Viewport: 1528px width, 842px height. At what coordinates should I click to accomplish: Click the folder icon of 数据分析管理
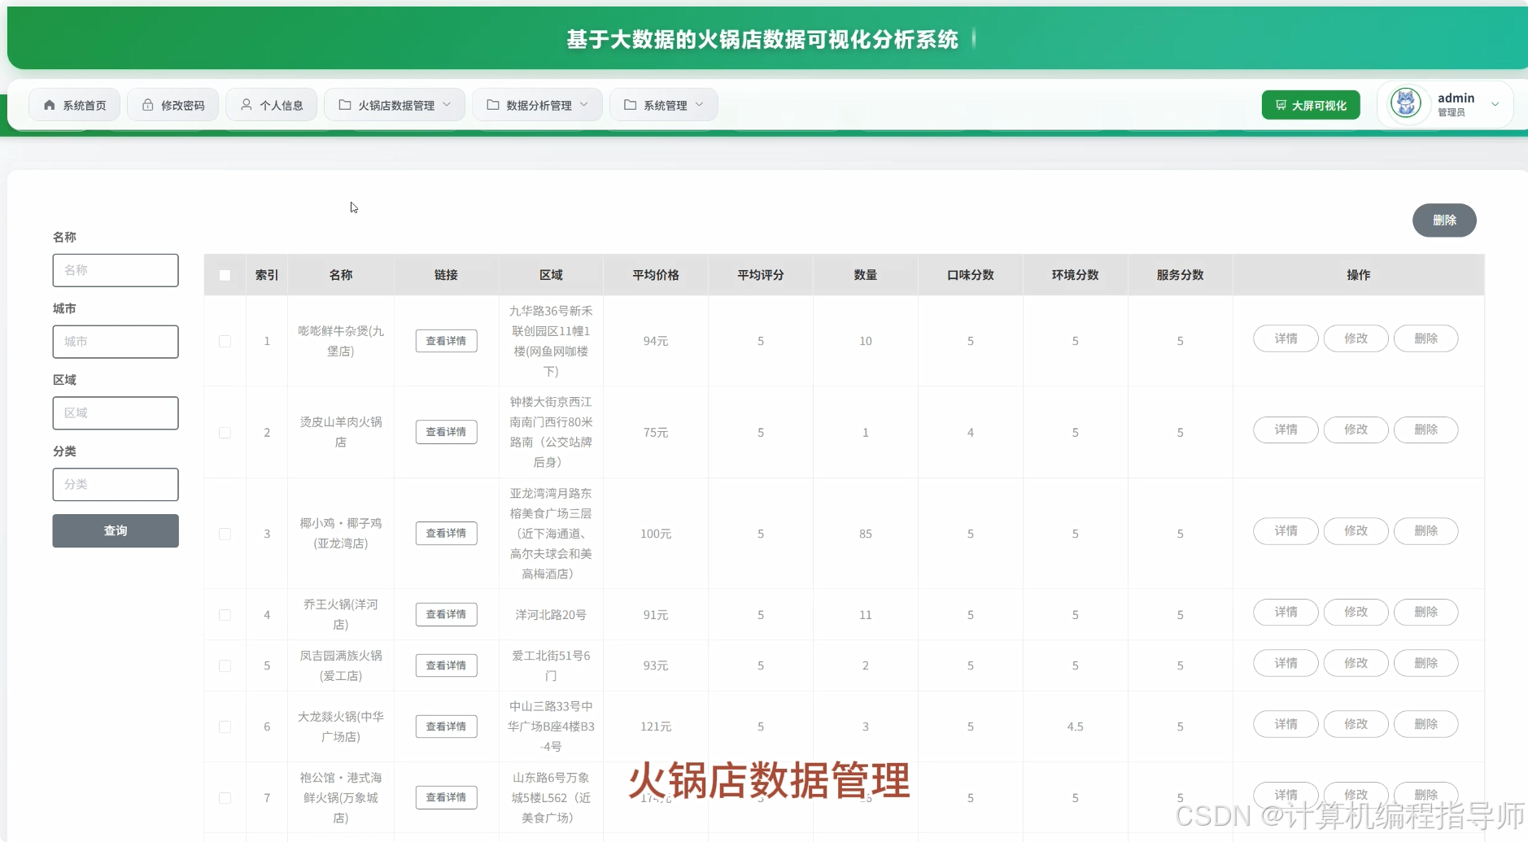click(493, 105)
